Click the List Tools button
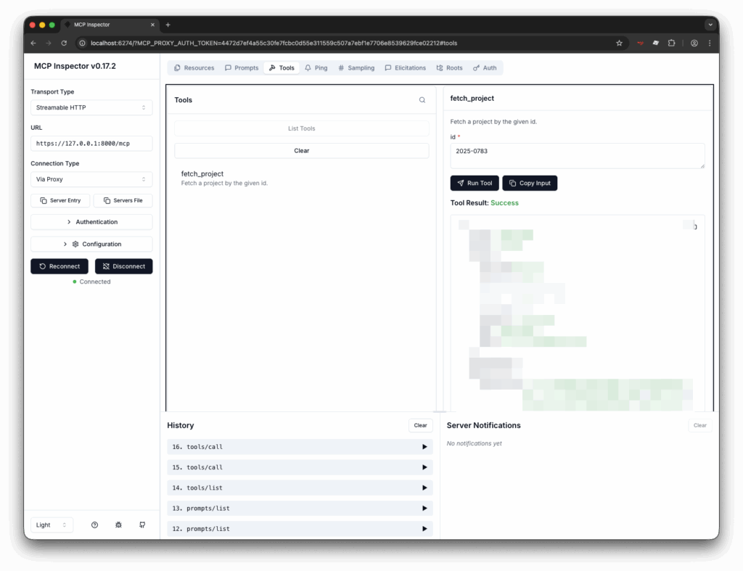 click(301, 128)
